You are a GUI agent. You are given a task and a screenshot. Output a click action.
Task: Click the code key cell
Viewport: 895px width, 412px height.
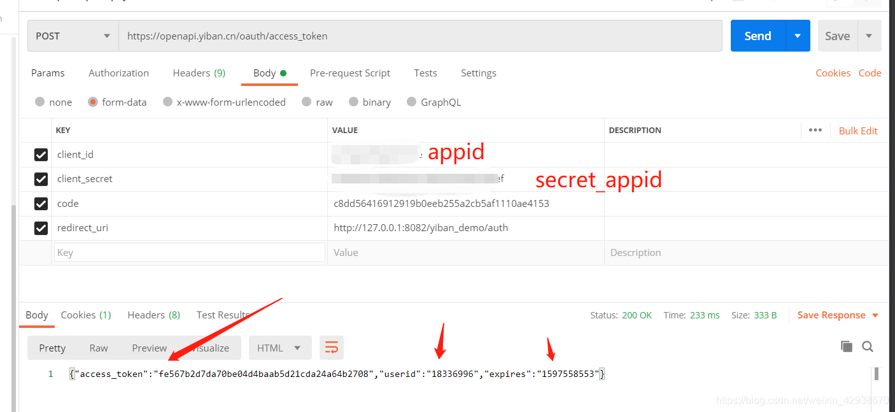tap(190, 204)
